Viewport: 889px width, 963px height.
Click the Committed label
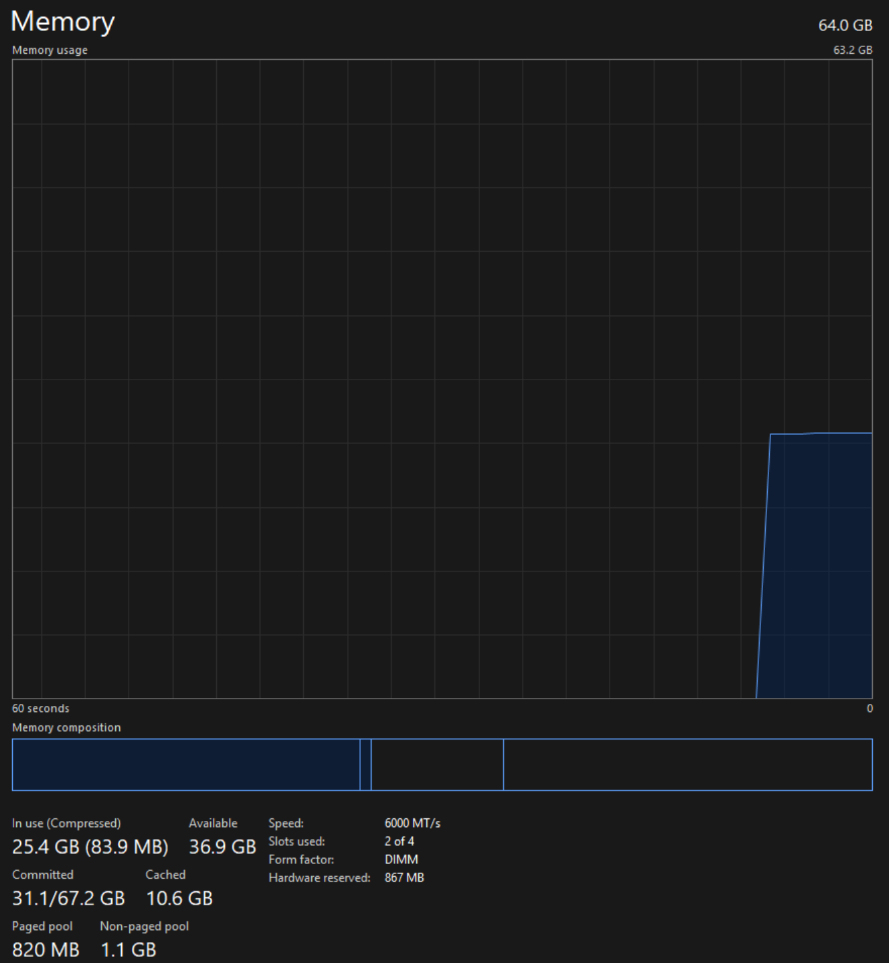coord(42,874)
